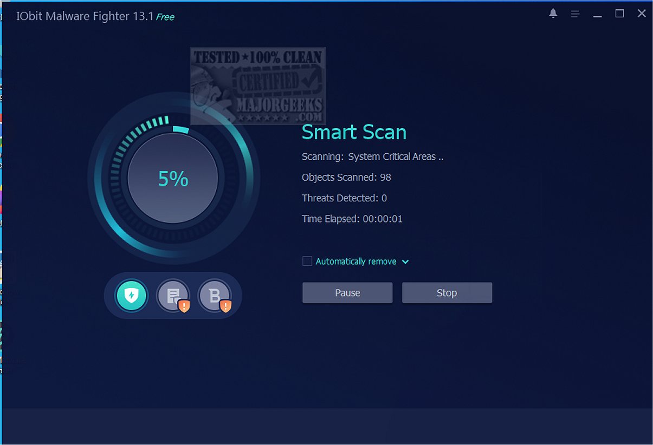Select the ransomware document engine icon
This screenshot has height=445, width=653.
pos(173,296)
